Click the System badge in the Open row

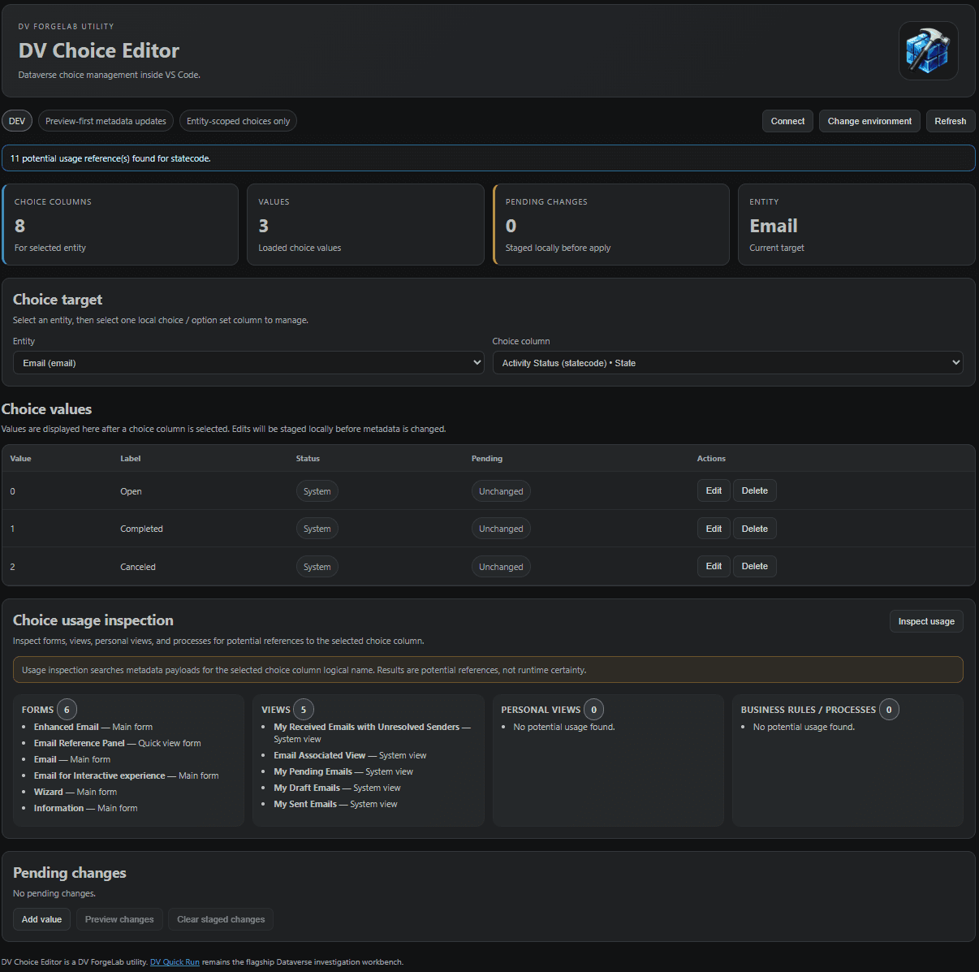pyautogui.click(x=317, y=491)
